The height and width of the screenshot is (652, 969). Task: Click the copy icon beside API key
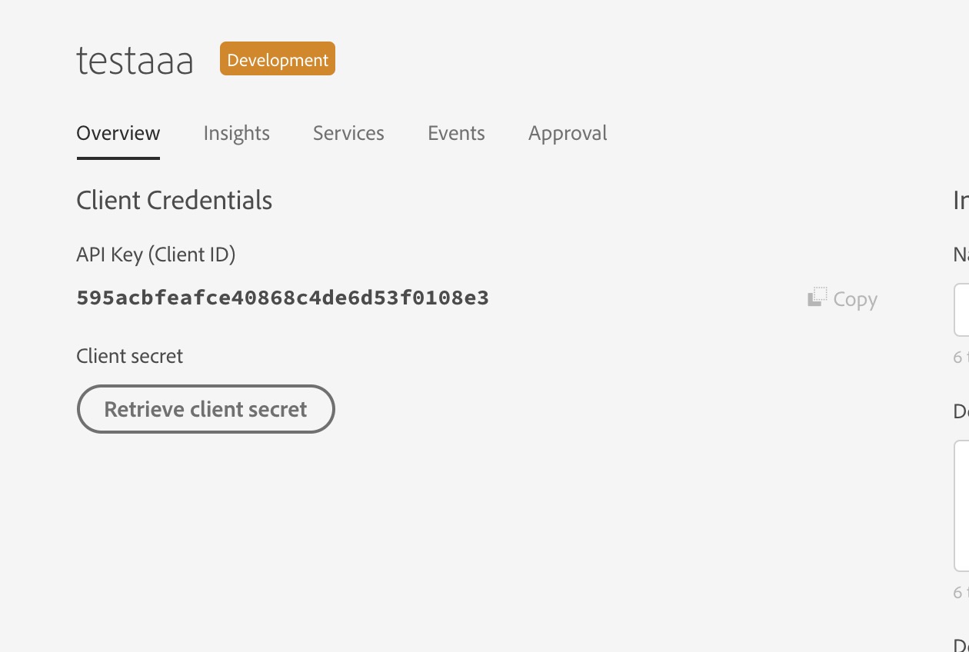click(x=817, y=297)
